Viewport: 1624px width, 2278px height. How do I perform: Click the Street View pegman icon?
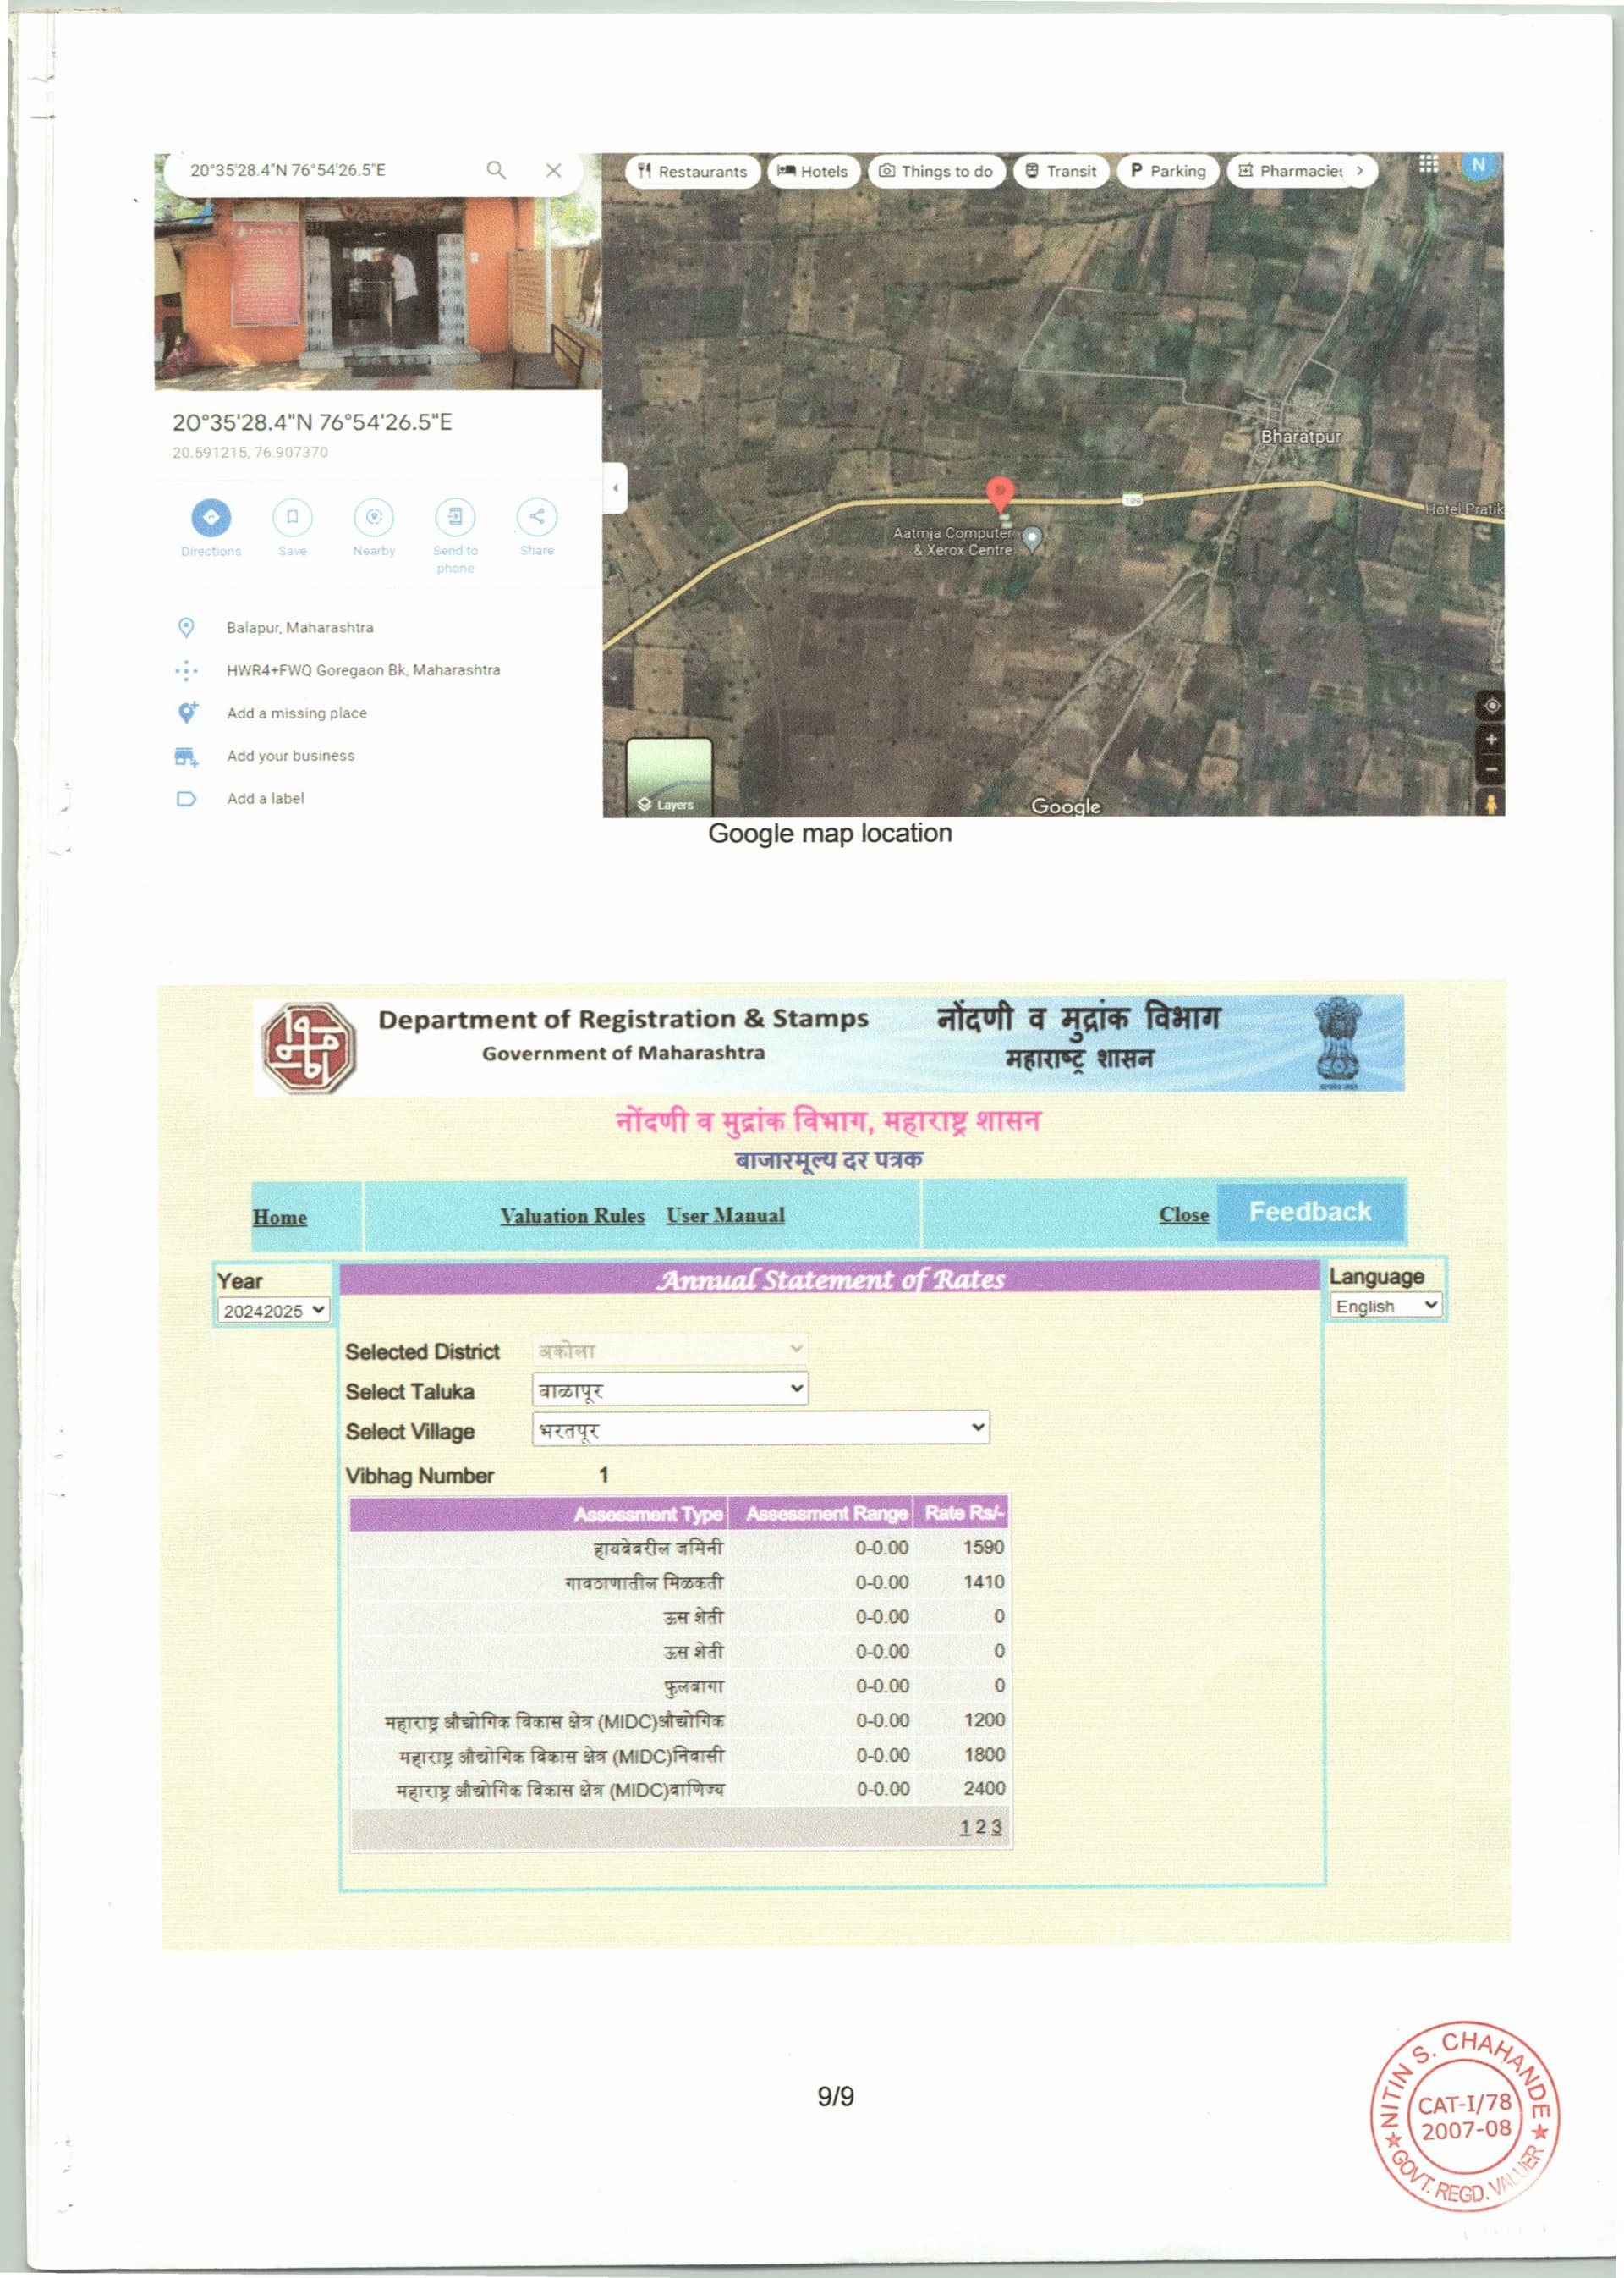point(1490,802)
